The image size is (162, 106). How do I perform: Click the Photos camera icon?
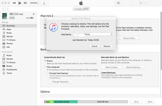(4, 44)
